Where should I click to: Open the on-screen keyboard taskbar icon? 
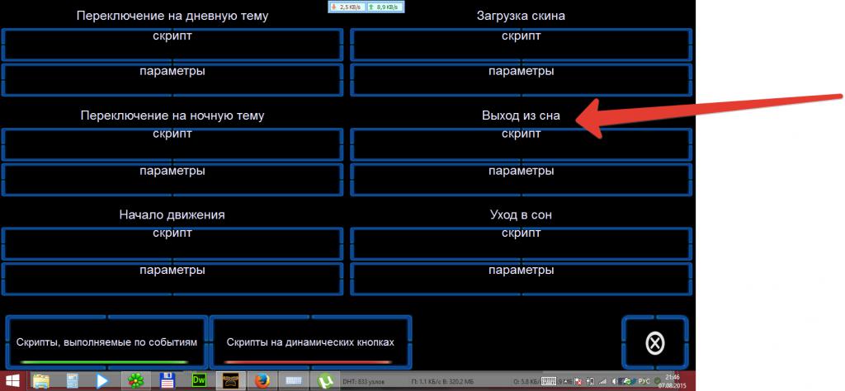click(294, 381)
